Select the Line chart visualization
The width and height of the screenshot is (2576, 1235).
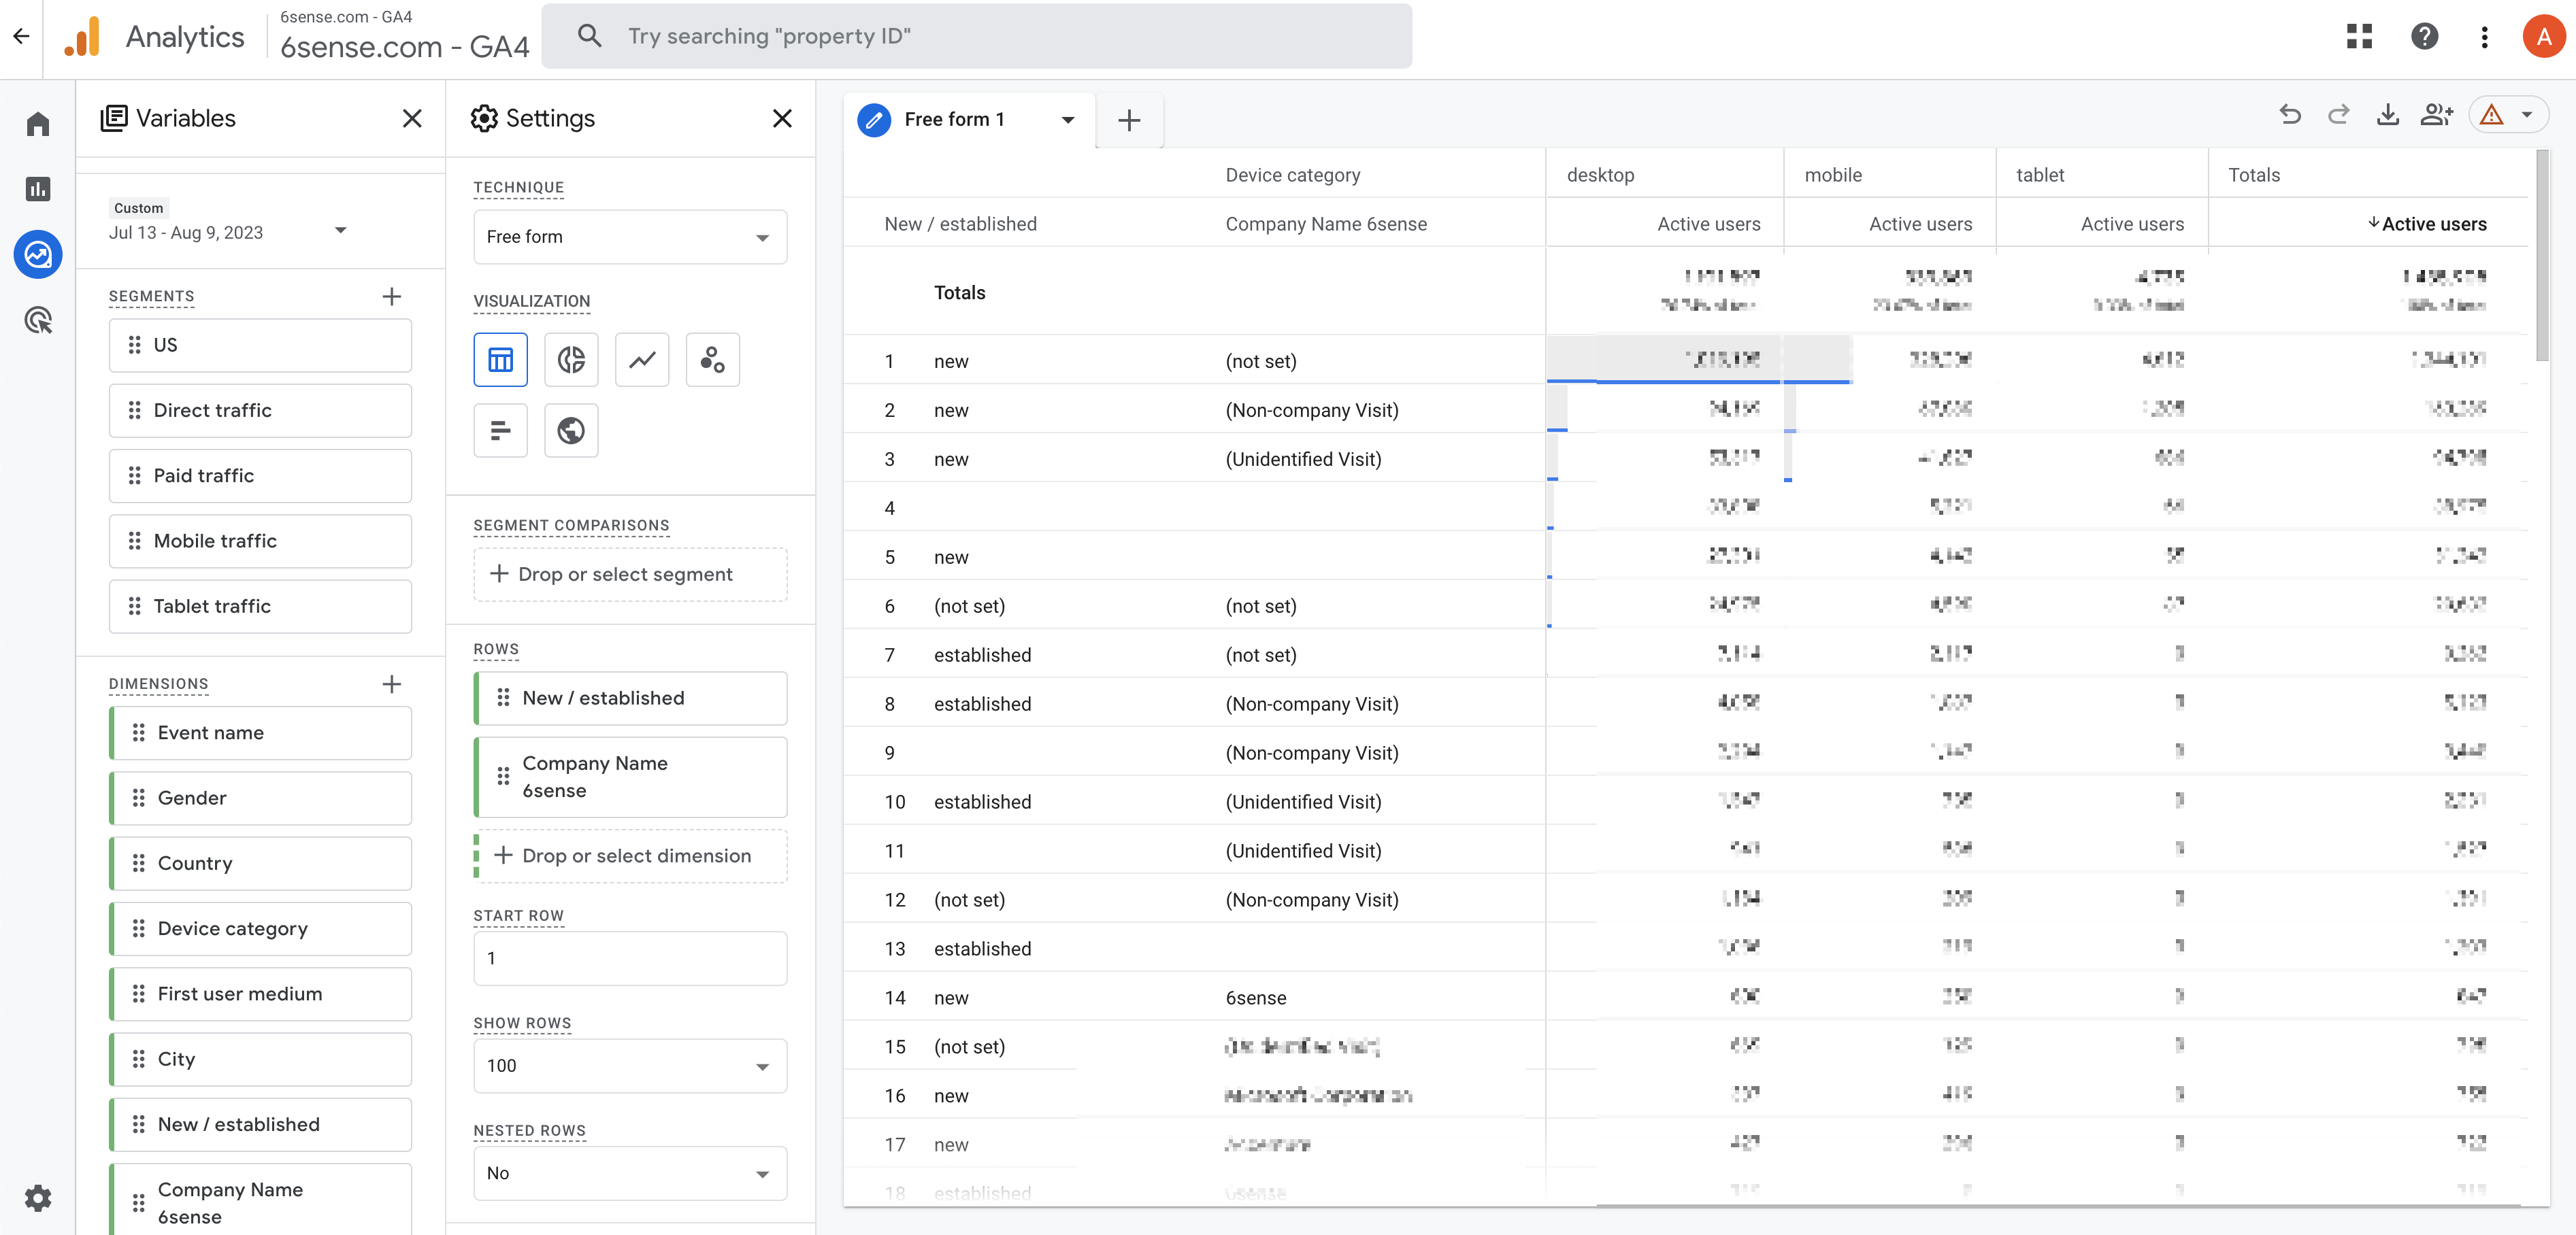point(642,360)
